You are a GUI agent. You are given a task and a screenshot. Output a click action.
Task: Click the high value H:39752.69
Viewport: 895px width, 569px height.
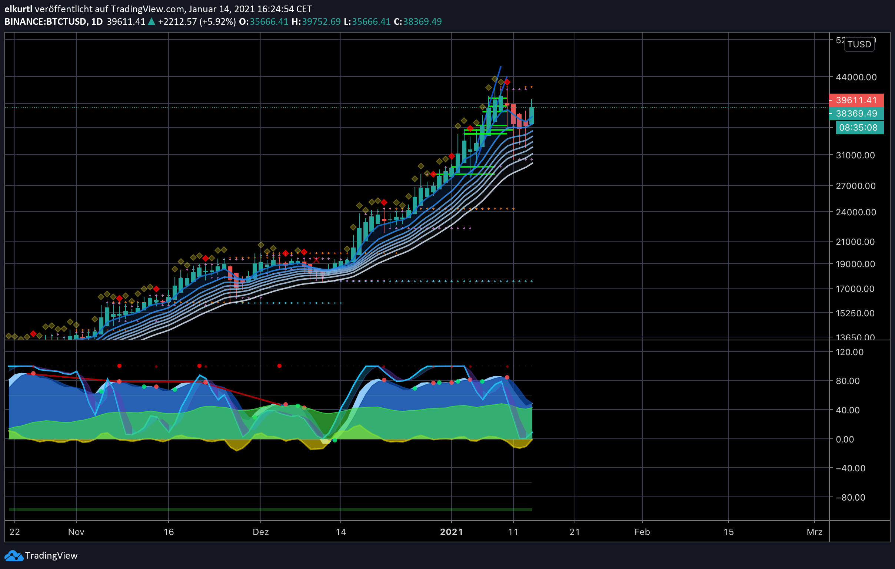point(316,21)
